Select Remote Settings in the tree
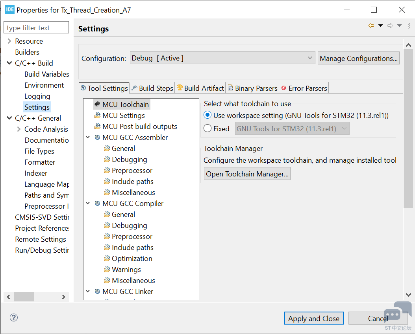 point(41,239)
